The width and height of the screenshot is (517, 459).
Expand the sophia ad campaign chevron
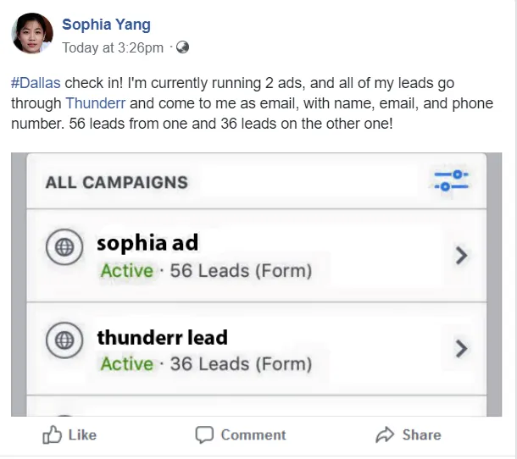[x=461, y=255]
